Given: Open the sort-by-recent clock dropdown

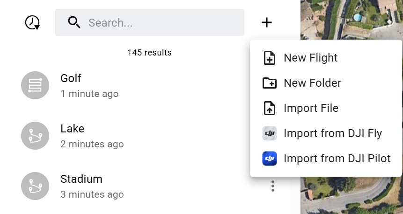Looking at the screenshot, I should 32,22.
